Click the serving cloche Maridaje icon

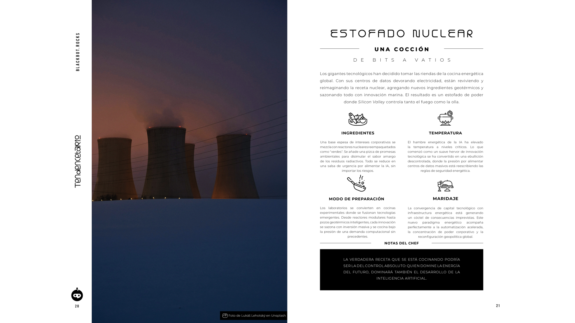point(445,186)
